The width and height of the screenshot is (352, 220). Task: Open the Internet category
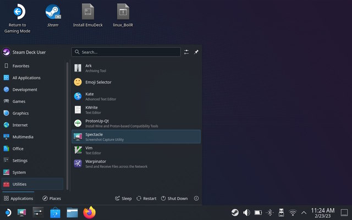[32, 125]
